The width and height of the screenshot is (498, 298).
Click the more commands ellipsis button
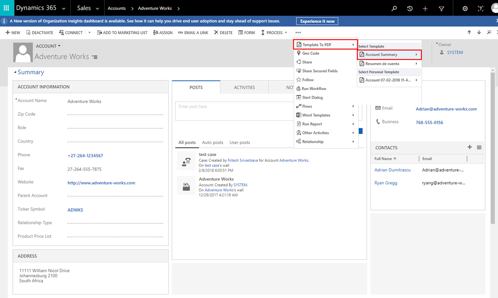[x=298, y=33]
